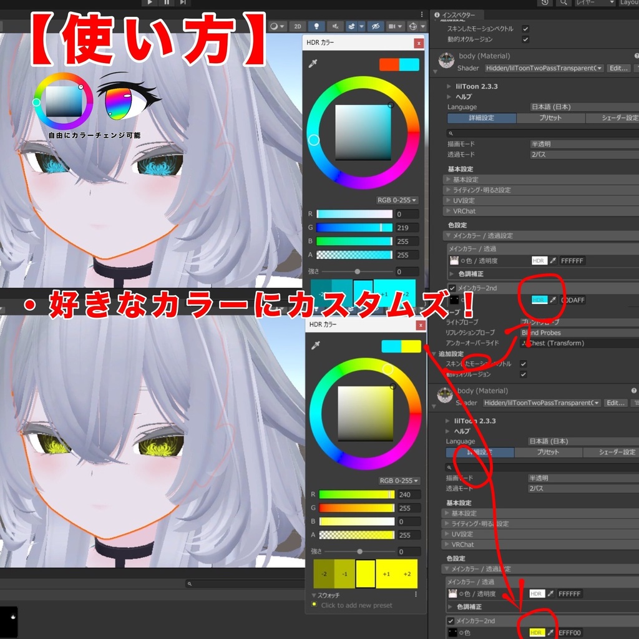639x639 pixels.
Task: Open the Shader dropdown in the upper inspector
Action: click(544, 68)
